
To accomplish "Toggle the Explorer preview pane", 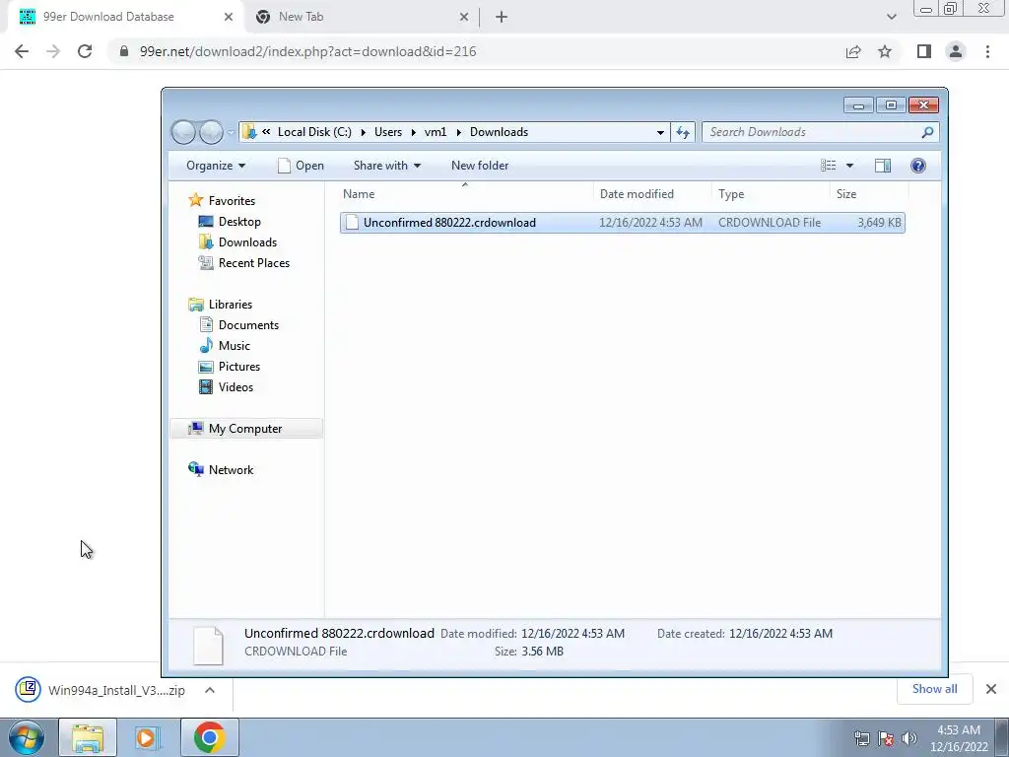I will (882, 166).
